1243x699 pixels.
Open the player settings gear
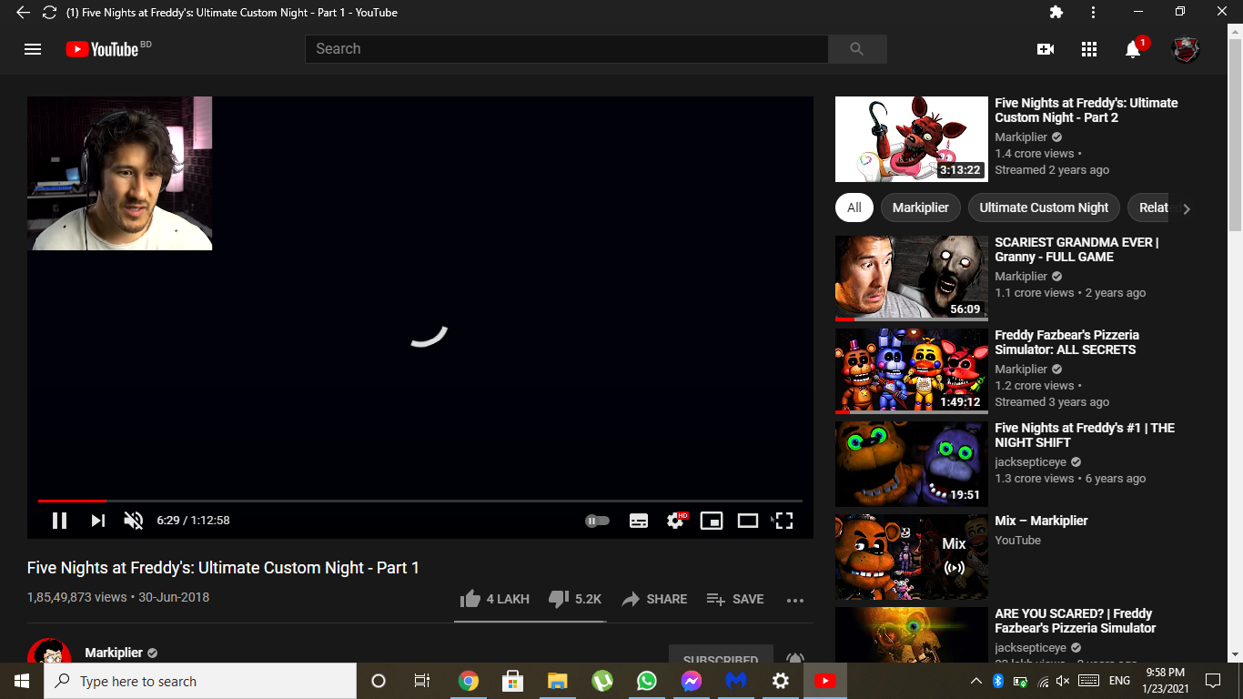coord(676,521)
